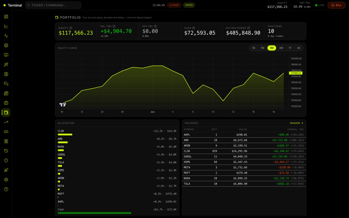349x218 pixels.
Task: Select the META row symbol in Holdings
Action: tap(187, 167)
